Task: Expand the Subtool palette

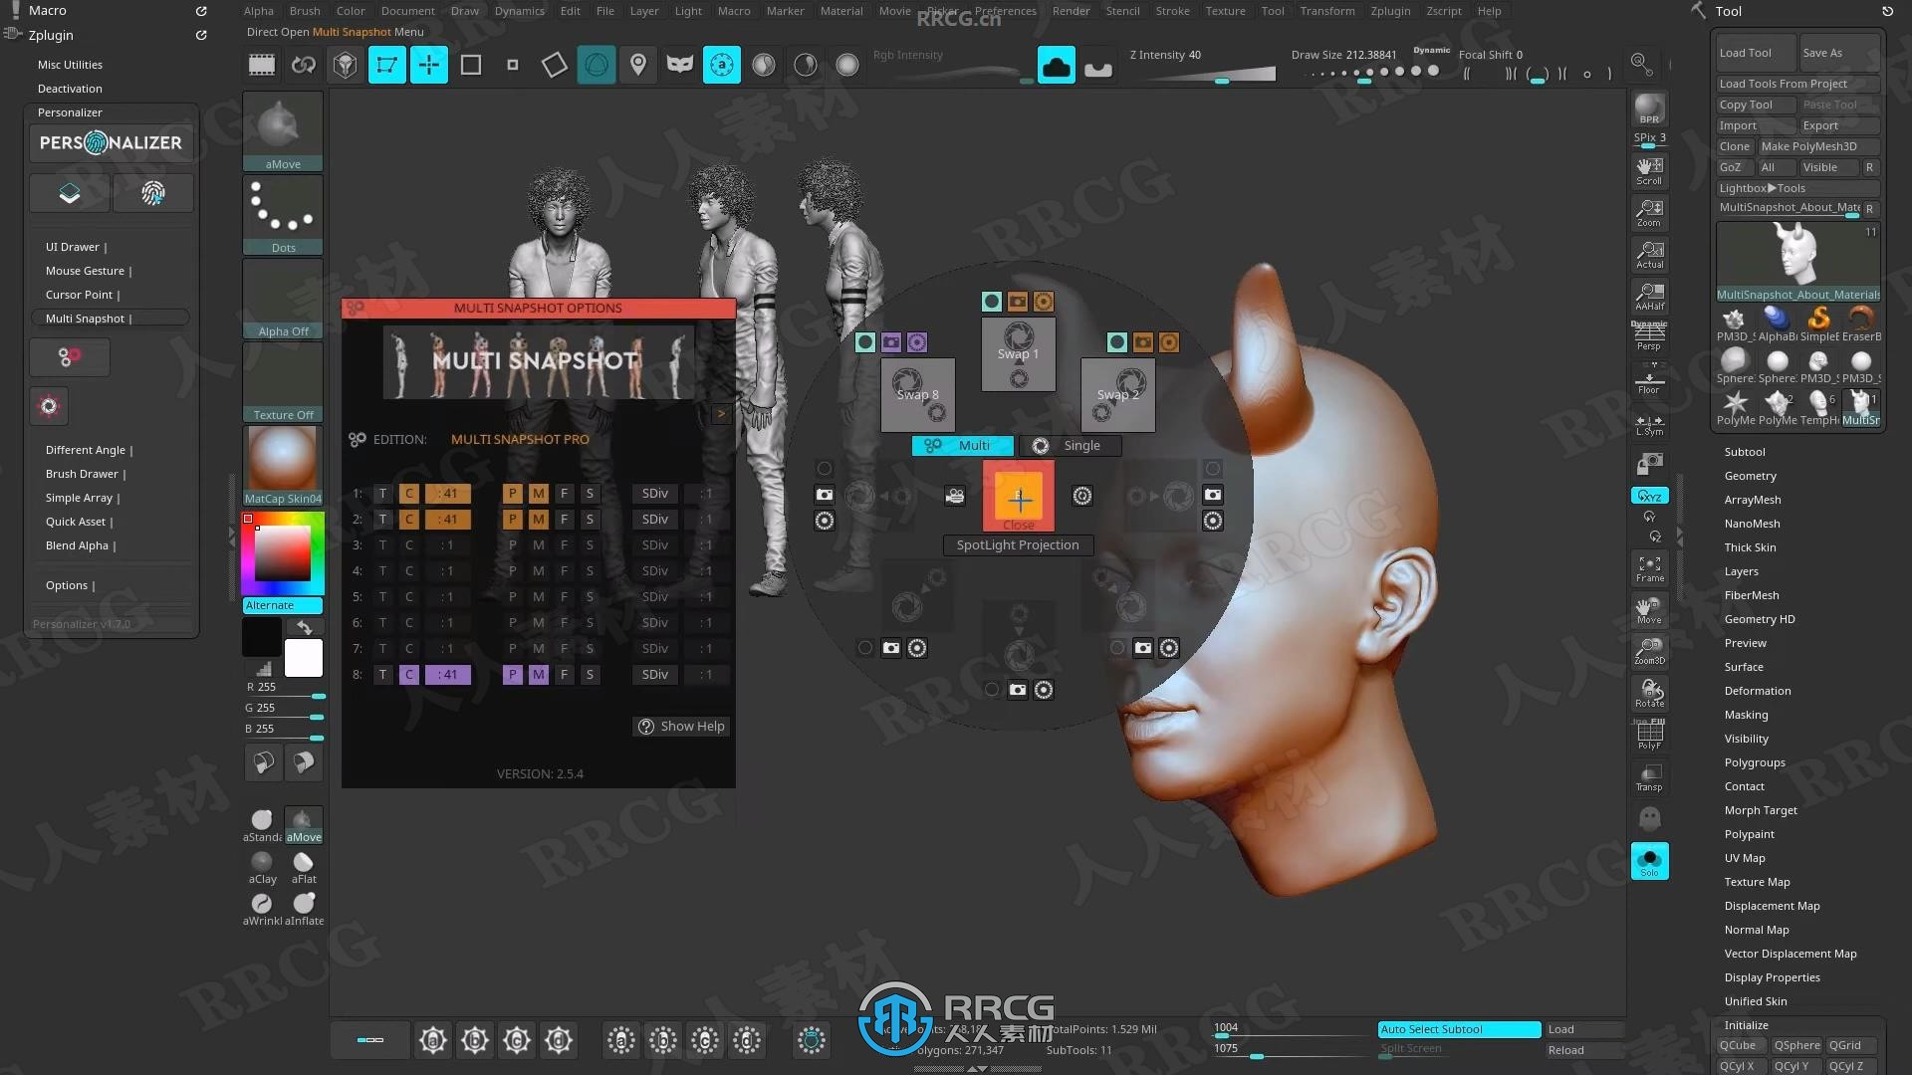Action: [1745, 452]
